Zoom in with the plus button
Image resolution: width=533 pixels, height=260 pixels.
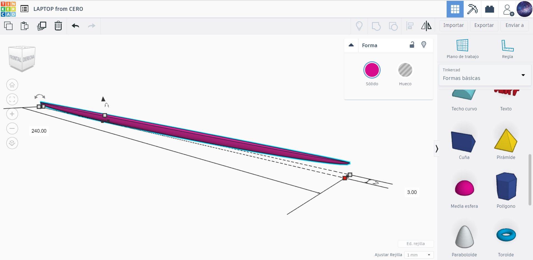click(12, 114)
